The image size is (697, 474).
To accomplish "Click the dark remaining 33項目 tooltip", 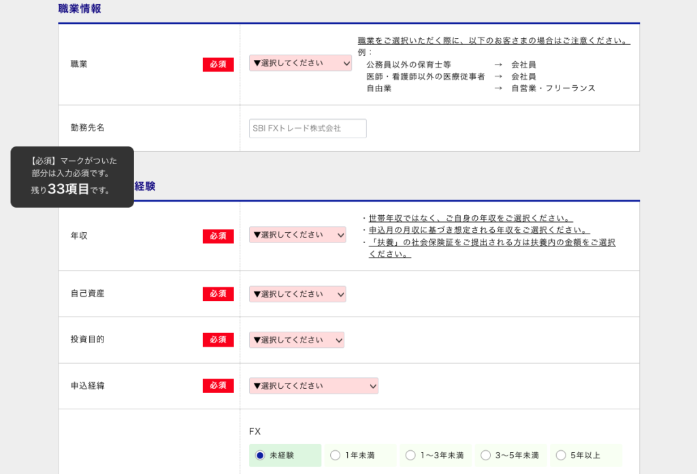I will (72, 177).
